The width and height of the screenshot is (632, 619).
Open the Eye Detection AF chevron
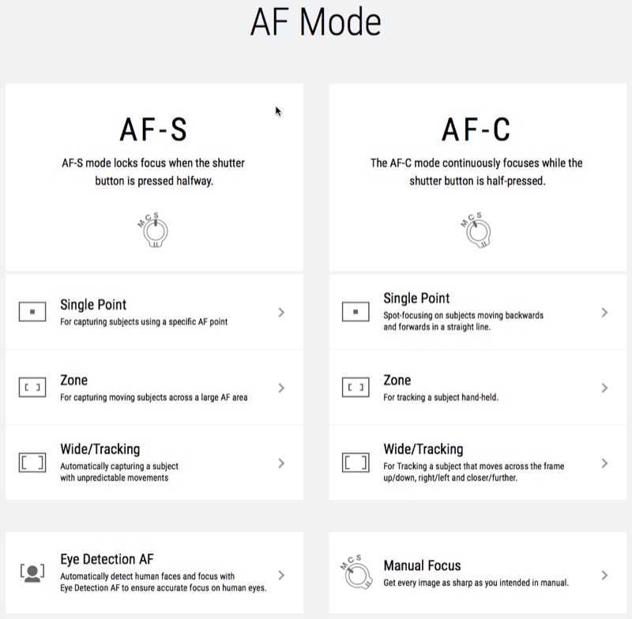(281, 575)
